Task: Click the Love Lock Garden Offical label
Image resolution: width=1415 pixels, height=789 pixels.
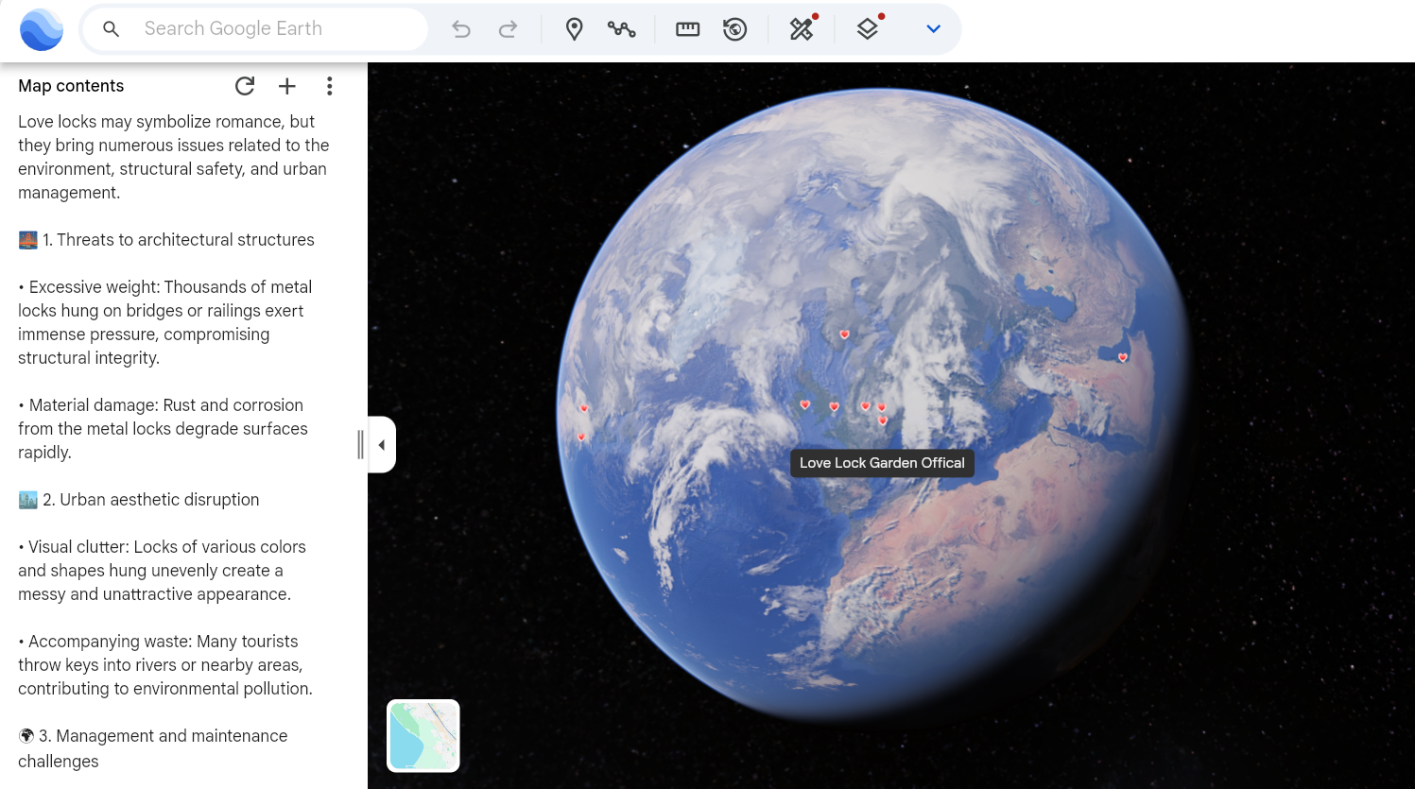Action: pos(882,463)
